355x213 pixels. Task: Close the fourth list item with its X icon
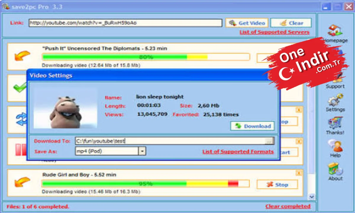[x=299, y=141]
